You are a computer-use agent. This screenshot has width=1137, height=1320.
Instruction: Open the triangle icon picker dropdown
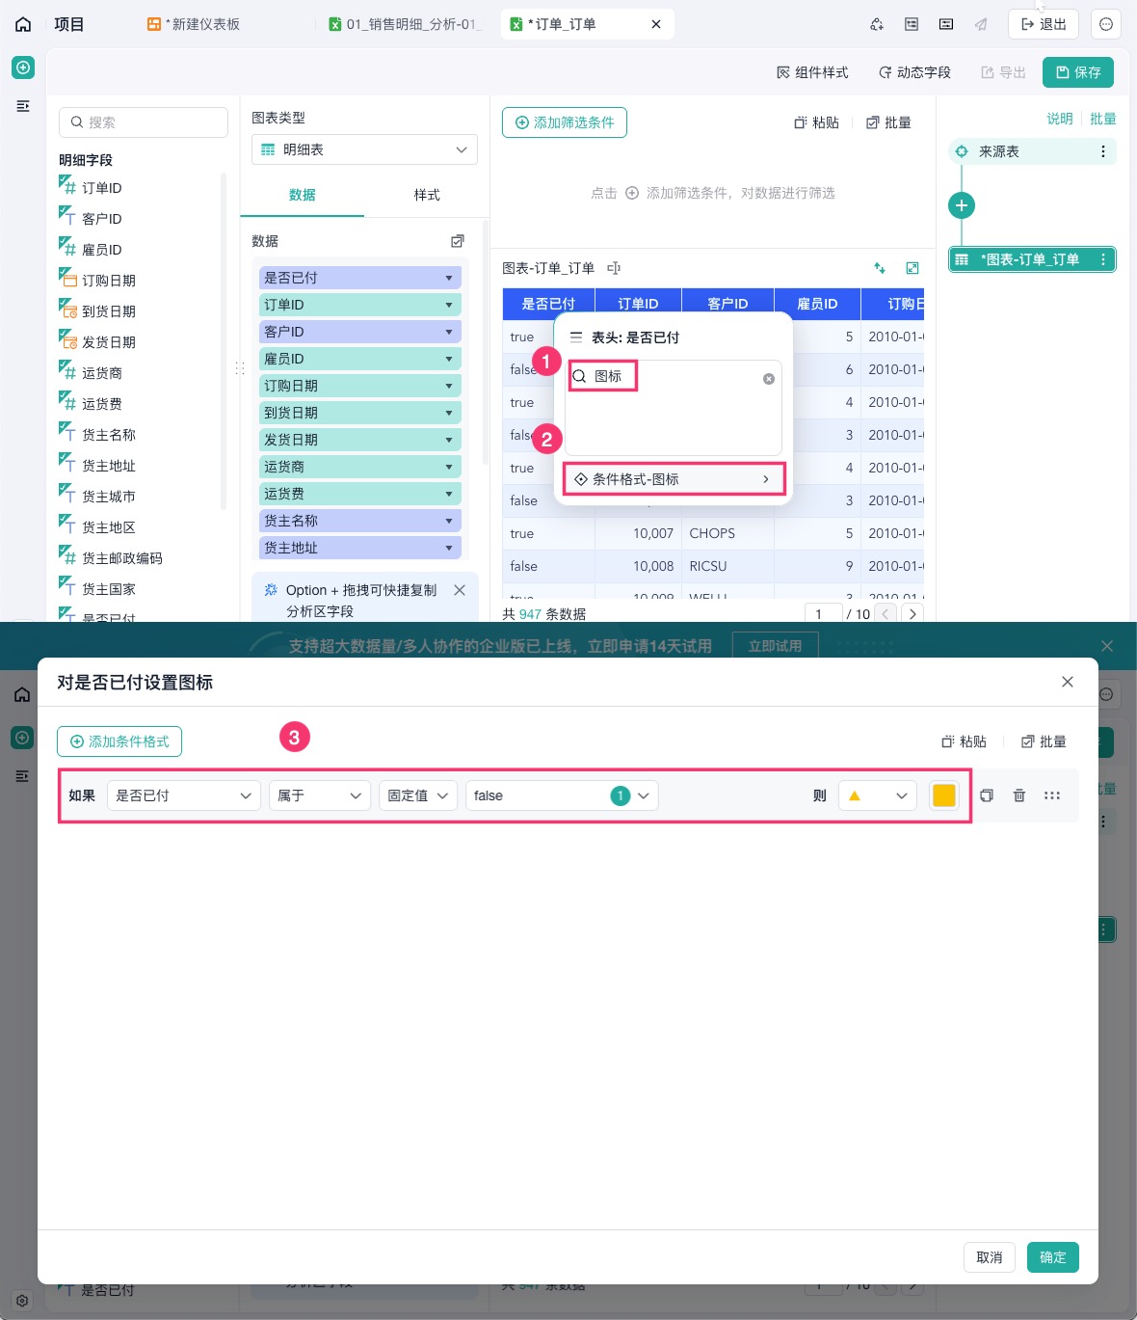[877, 795]
